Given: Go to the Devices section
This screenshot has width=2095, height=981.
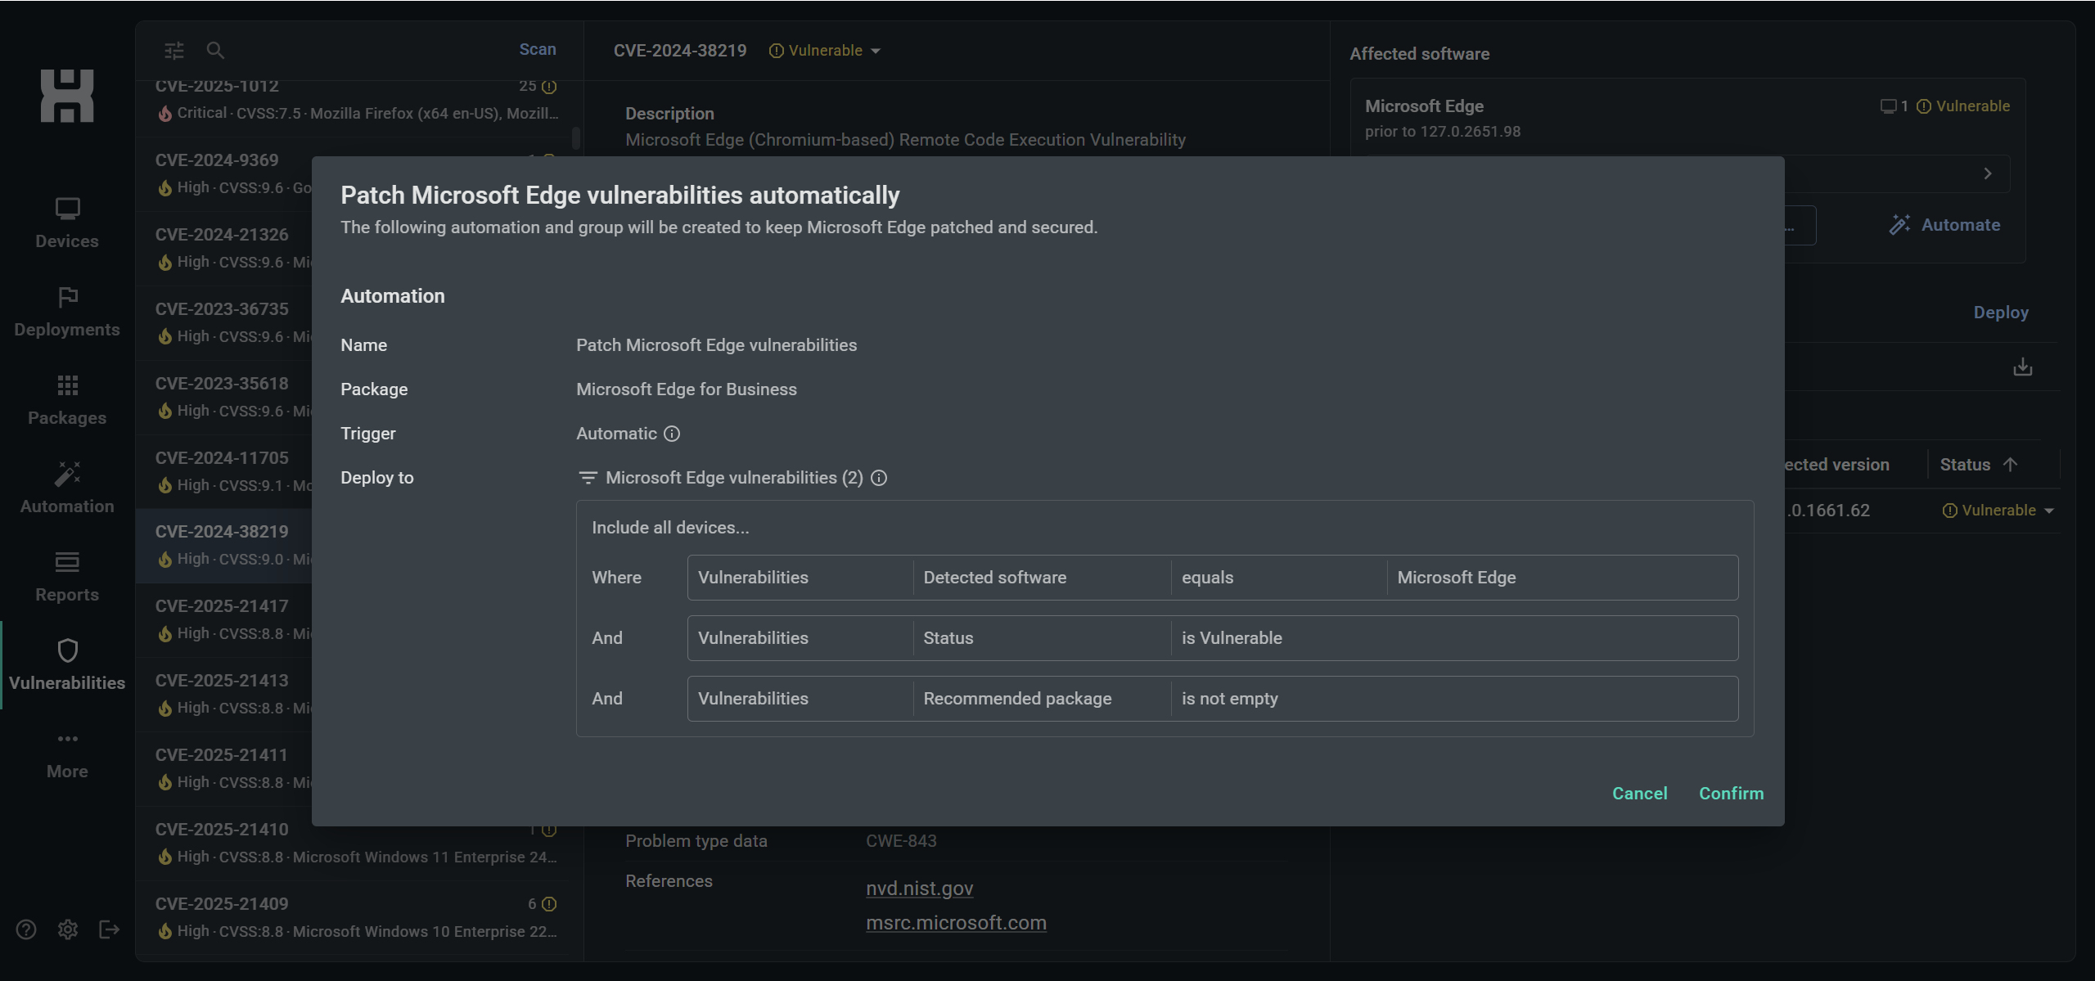Looking at the screenshot, I should (67, 223).
